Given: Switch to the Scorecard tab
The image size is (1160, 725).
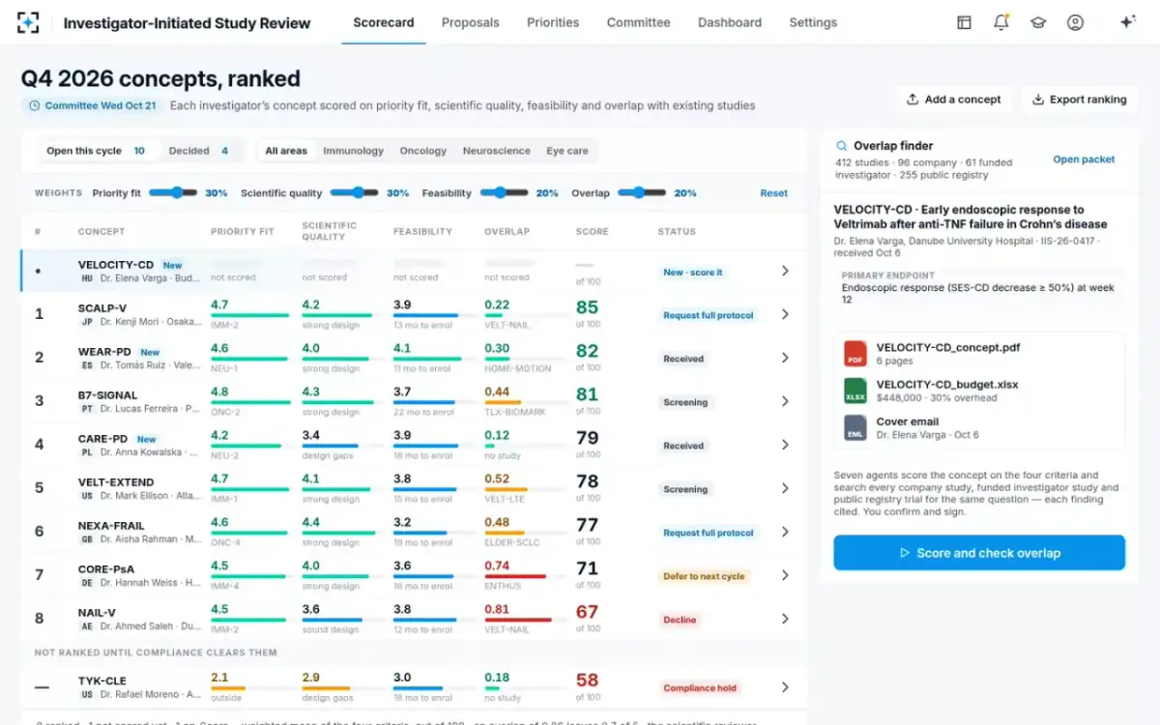Looking at the screenshot, I should tap(384, 22).
